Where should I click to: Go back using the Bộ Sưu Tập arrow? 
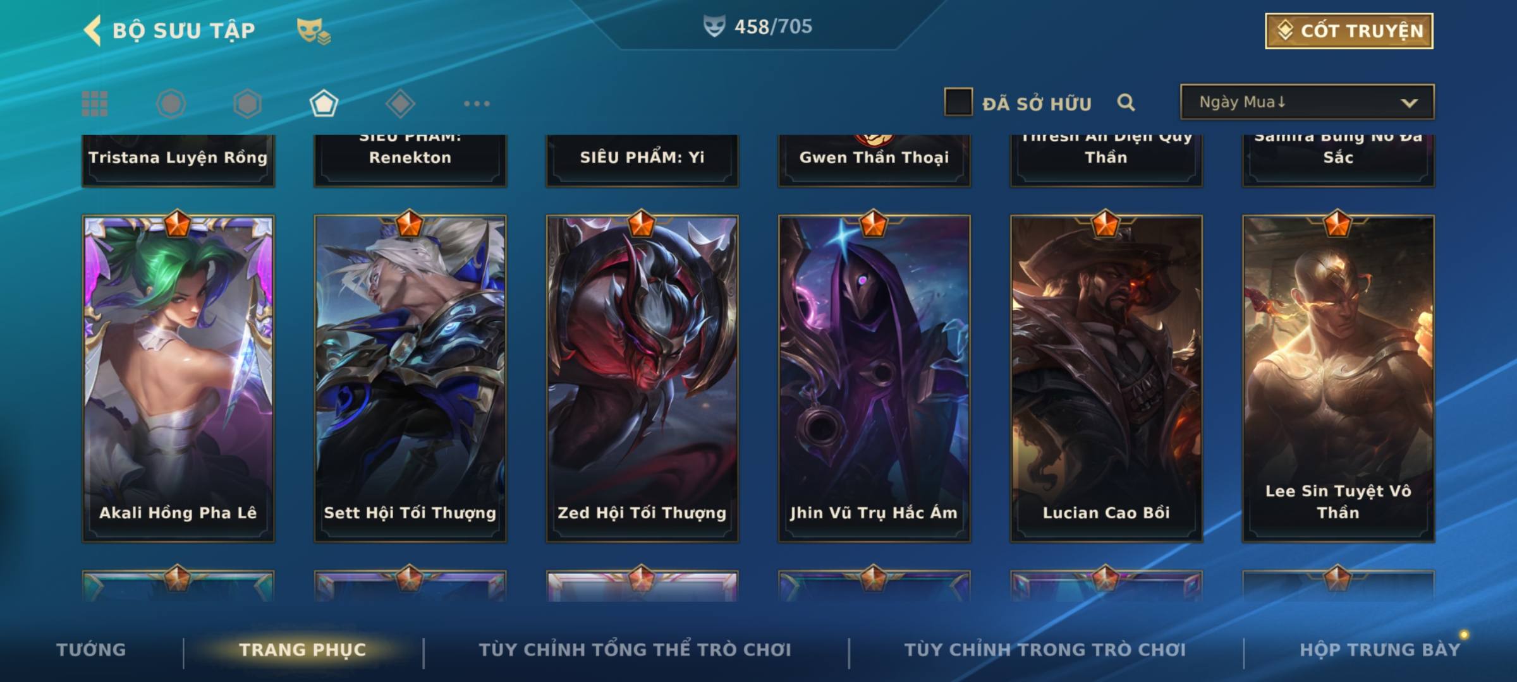[x=92, y=30]
